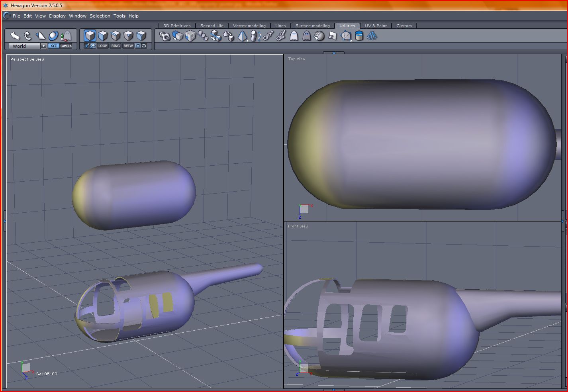Expand the left side panel arrow

[5, 221]
